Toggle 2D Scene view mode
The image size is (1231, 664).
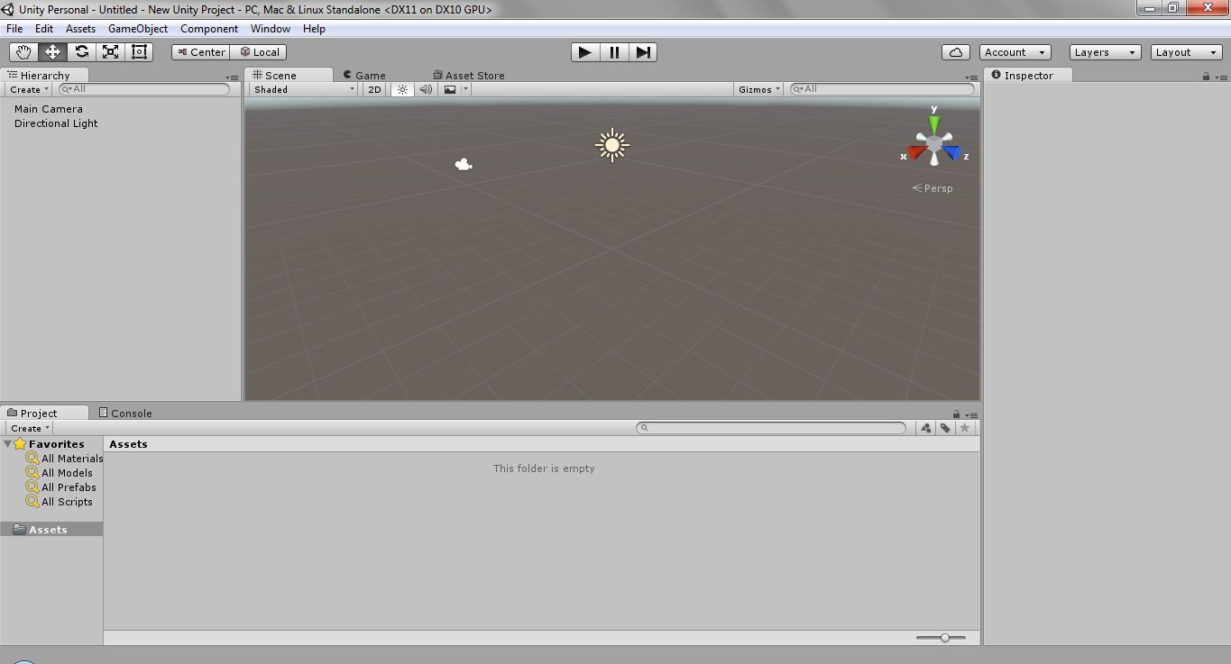pos(374,89)
